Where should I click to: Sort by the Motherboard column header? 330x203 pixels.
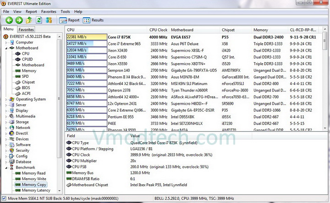tap(194, 30)
